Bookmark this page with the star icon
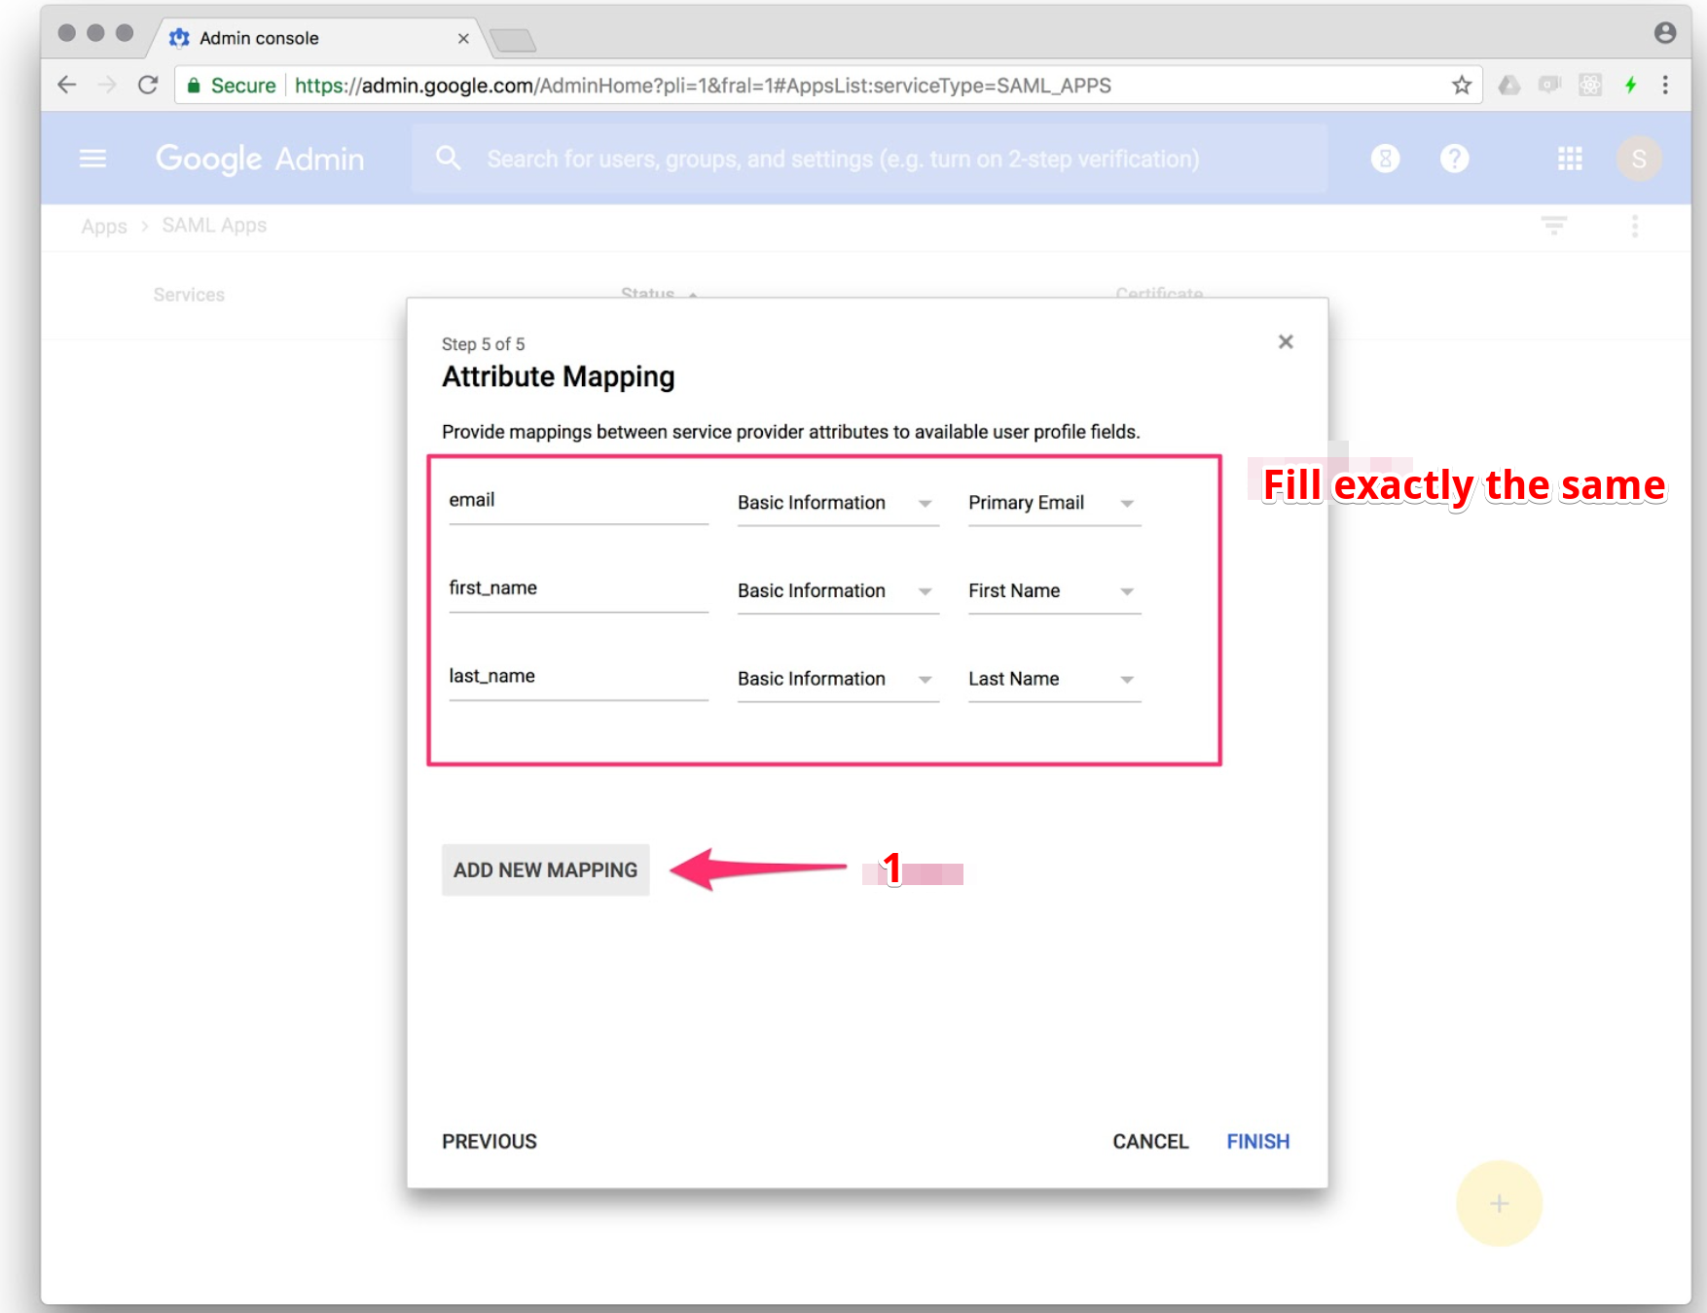Screen dimensions: 1707x1313 point(1462,86)
